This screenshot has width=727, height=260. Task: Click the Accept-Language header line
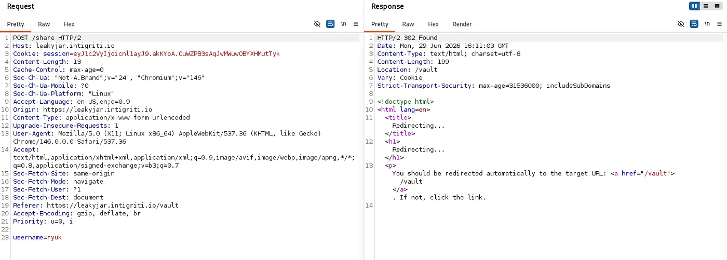point(72,102)
